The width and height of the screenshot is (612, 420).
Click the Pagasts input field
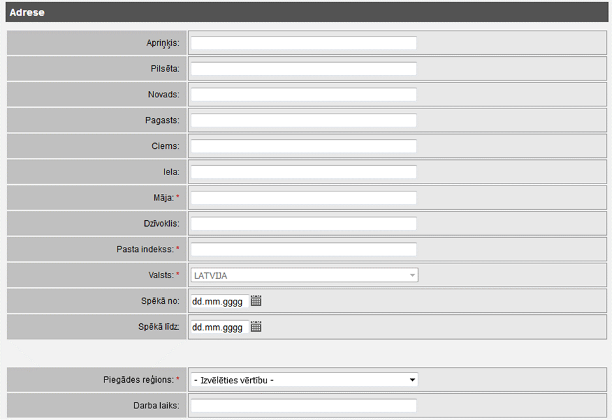click(304, 120)
